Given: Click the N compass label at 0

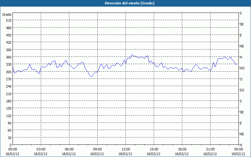Looking at the screenshot, I should 241,145.
